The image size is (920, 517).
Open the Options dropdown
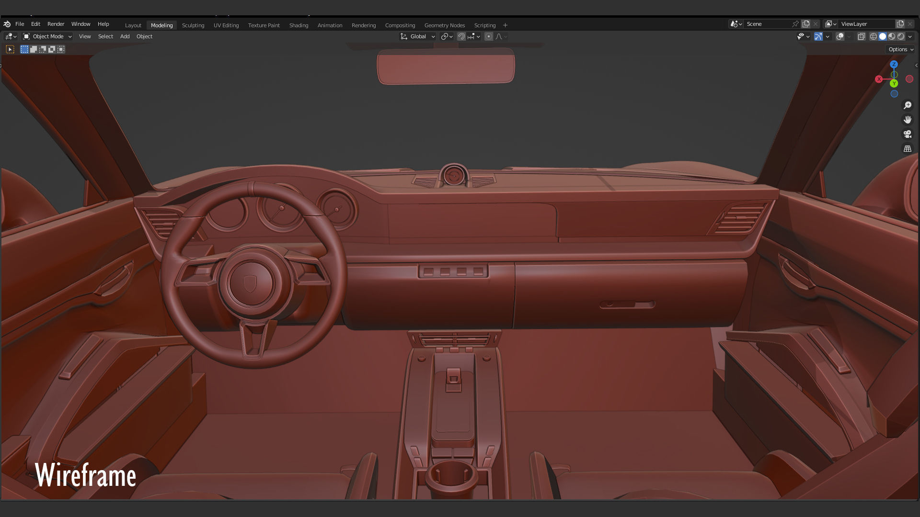[x=901, y=49]
